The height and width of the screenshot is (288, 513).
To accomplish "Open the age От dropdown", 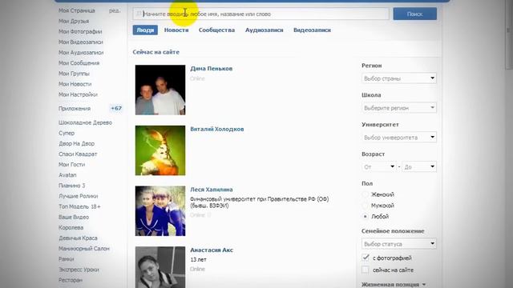I will tap(379, 167).
